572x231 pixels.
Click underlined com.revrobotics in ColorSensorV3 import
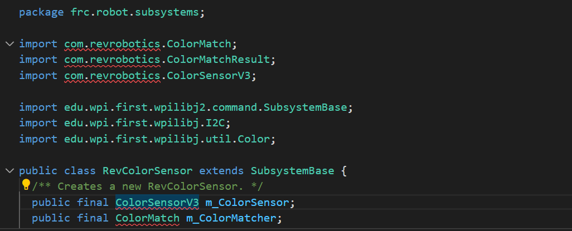pos(113,75)
